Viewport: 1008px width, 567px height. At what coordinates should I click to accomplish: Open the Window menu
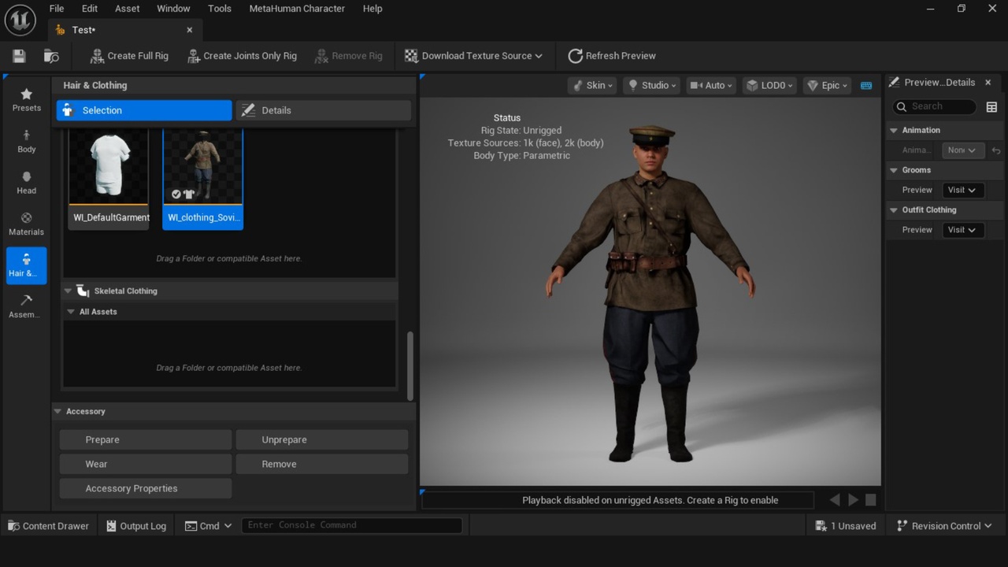pyautogui.click(x=173, y=9)
